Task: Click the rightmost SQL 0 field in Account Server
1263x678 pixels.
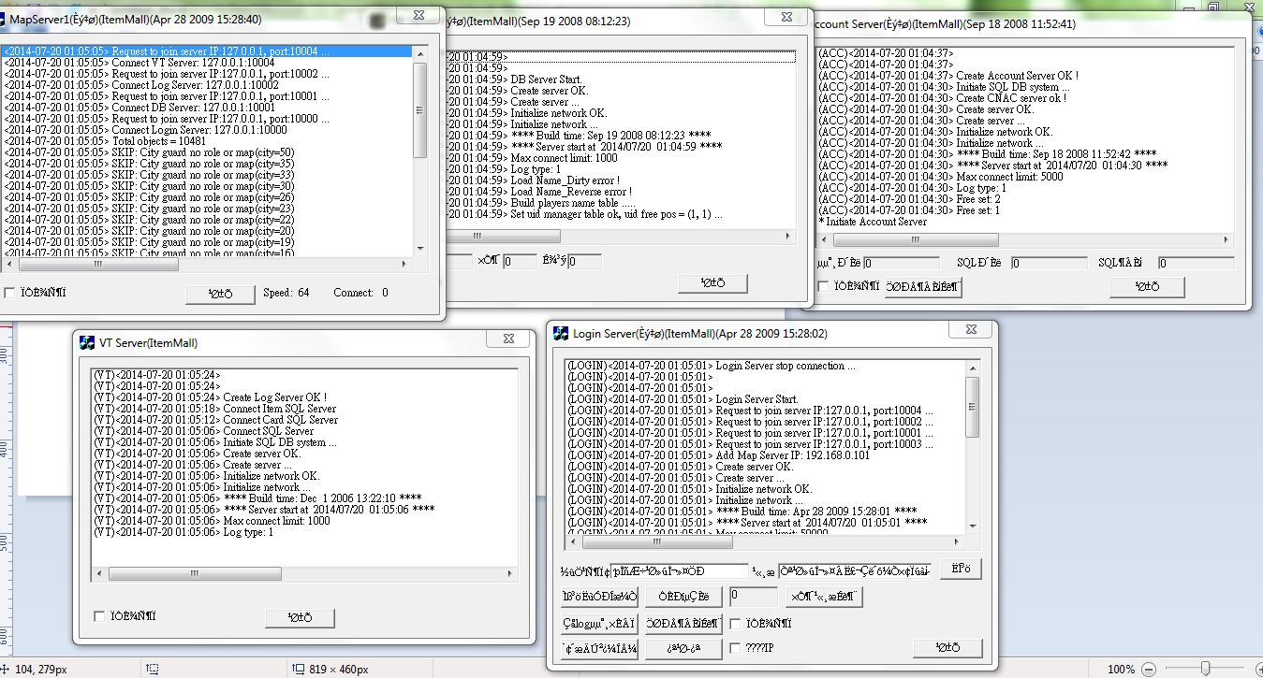Action: pos(1196,264)
